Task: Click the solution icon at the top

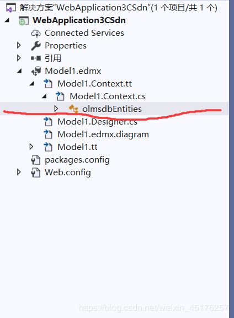Action: pyautogui.click(x=10, y=8)
